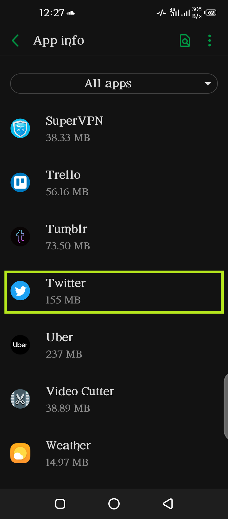Grab the scrollbar handle at right edge
This screenshot has height=519, width=228.
[226, 406]
